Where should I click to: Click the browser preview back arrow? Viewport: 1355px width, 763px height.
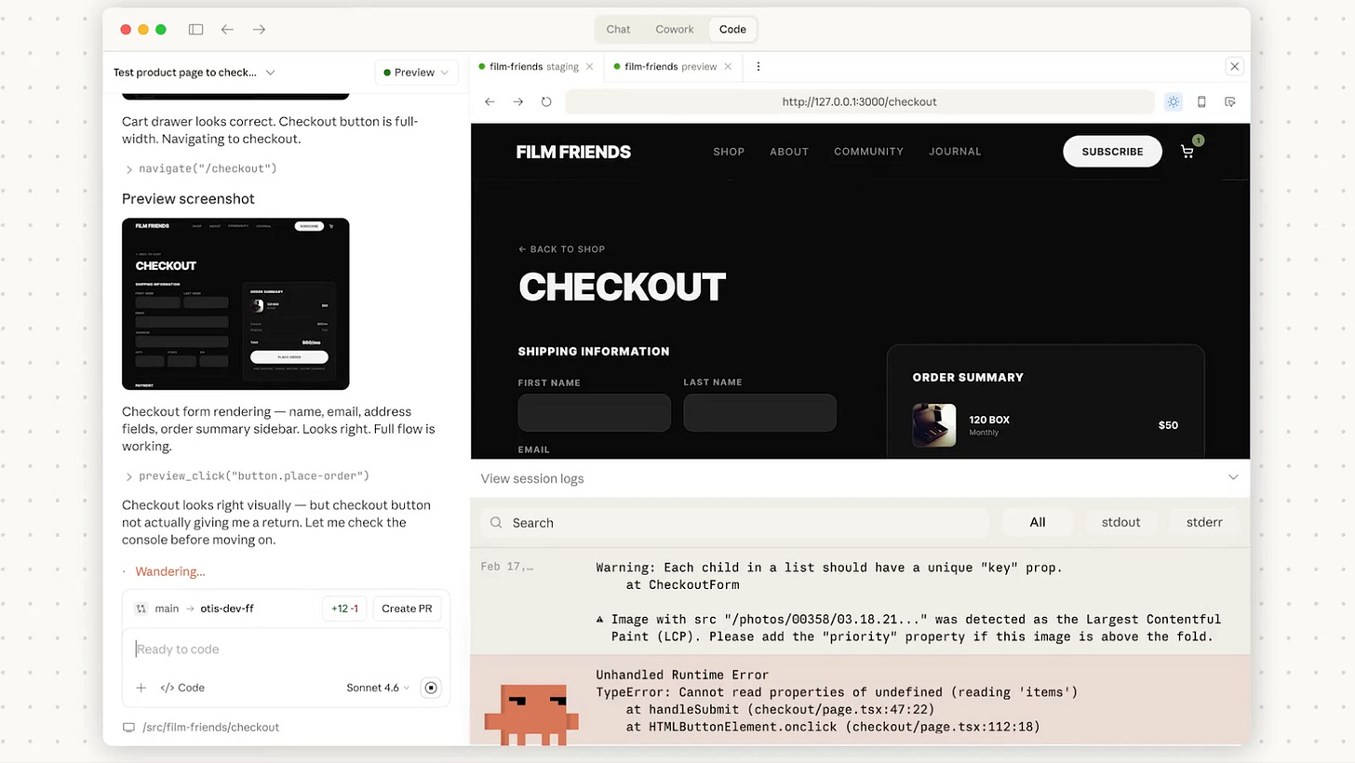(x=490, y=101)
